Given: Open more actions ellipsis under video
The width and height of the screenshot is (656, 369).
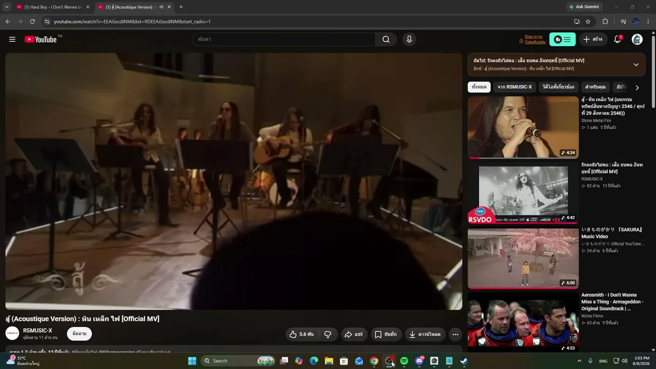Looking at the screenshot, I should click(455, 335).
